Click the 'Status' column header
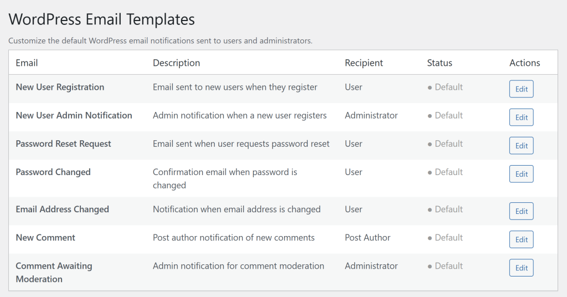 click(x=440, y=63)
